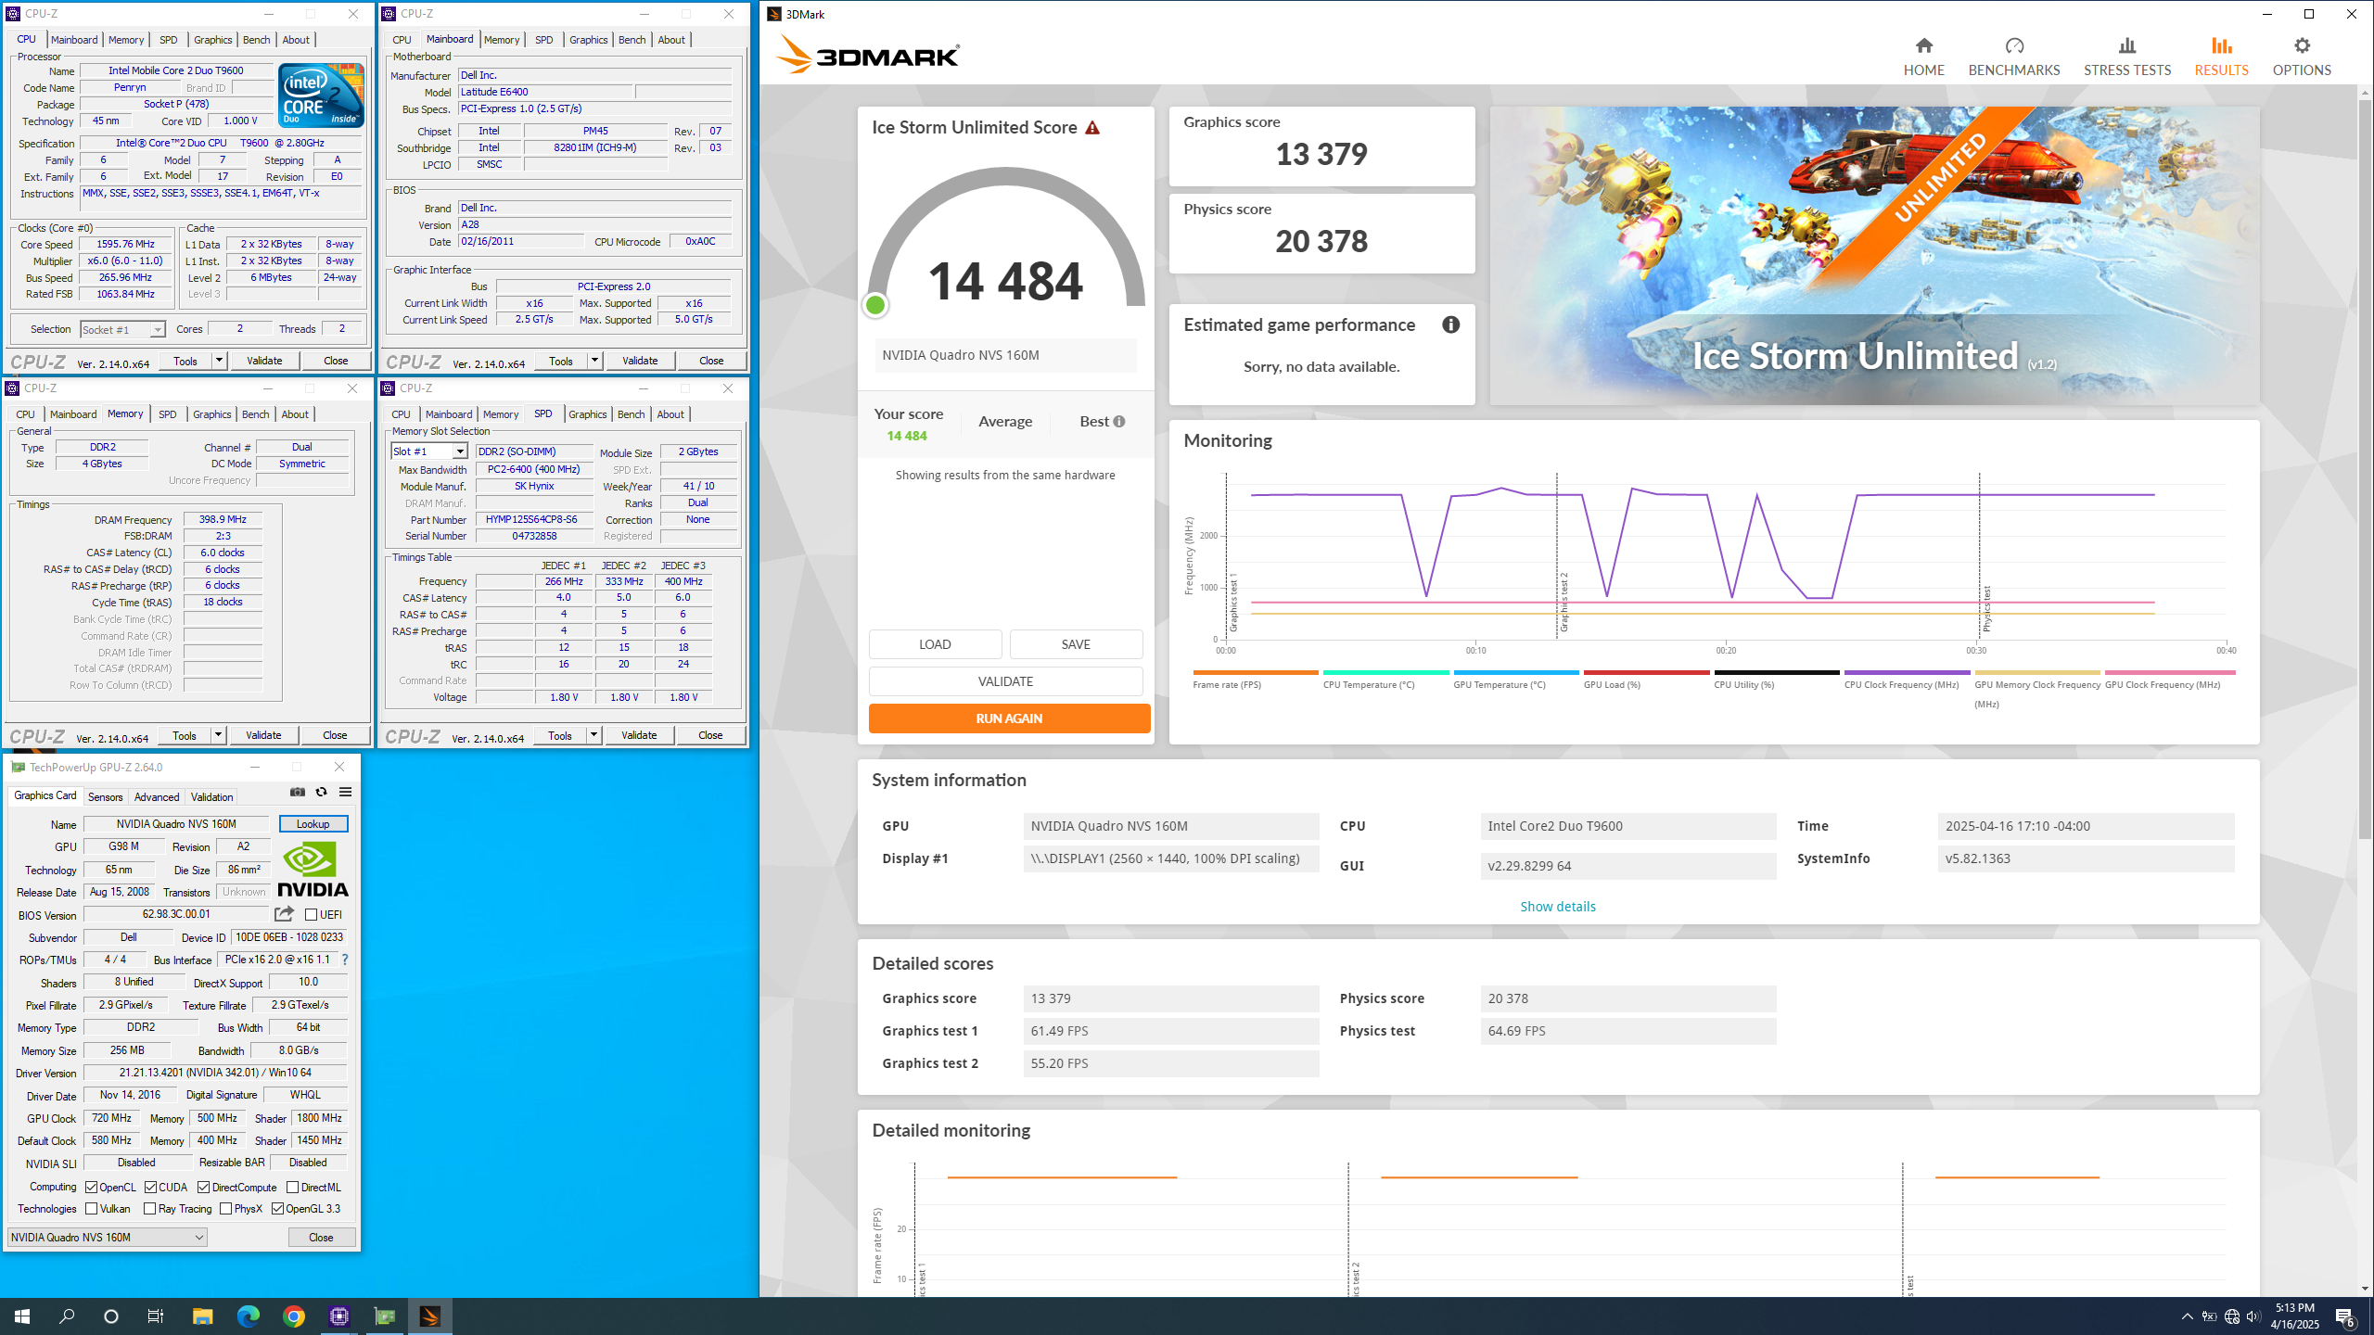Click GPU Temperature legend swatch

click(x=1516, y=672)
